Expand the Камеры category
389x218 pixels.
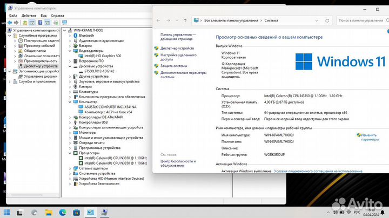(x=70, y=86)
